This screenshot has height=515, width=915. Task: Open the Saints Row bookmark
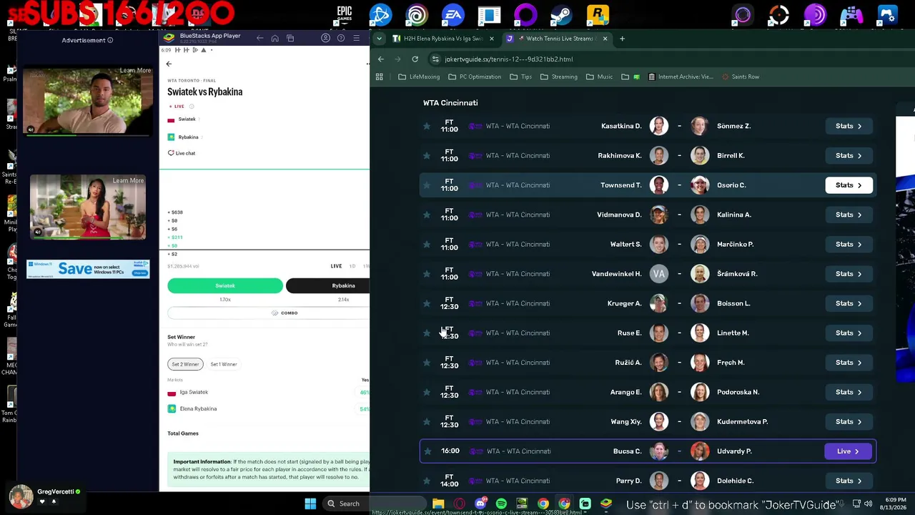click(x=741, y=77)
